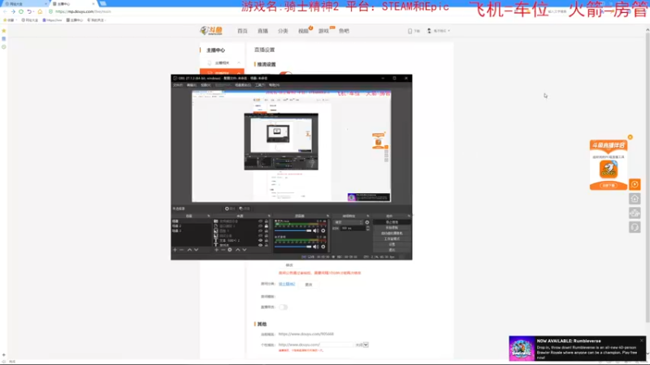Toggle lock icon of topmost source row

(266, 221)
